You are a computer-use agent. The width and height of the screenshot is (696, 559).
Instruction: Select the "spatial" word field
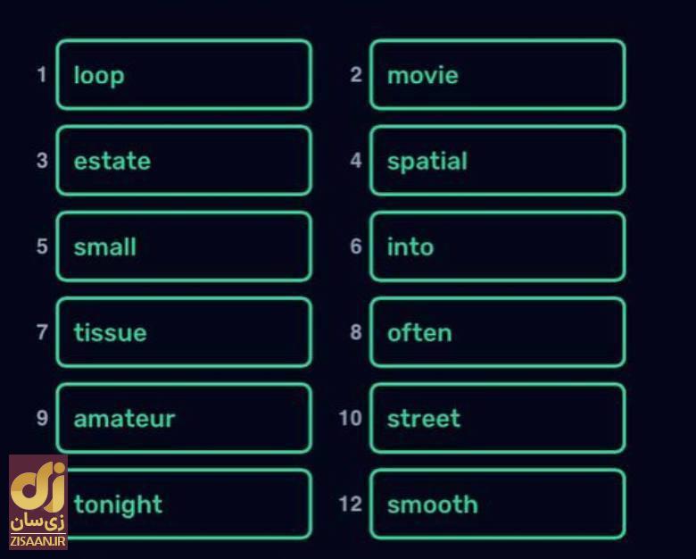click(497, 161)
